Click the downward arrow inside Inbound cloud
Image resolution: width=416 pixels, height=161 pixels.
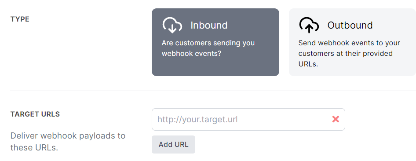coord(172,28)
